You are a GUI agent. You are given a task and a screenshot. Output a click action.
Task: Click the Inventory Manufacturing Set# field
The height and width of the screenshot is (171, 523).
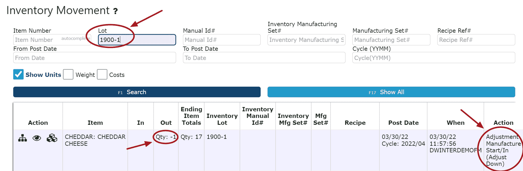point(306,40)
